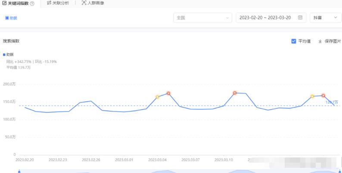Viewport: 342px width, 173px height.
Task: Click the 助眠 keyword tag icon
Action: point(7,18)
